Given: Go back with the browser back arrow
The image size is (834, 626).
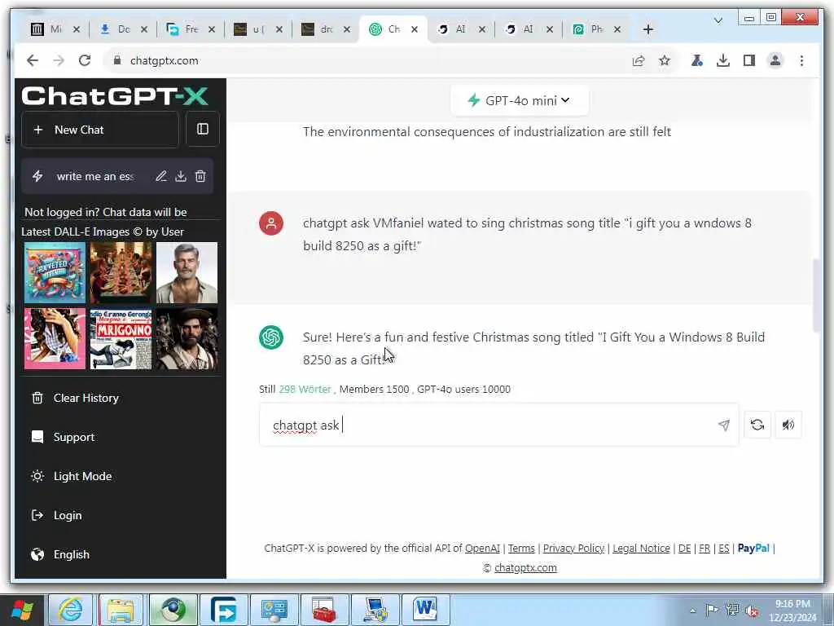Looking at the screenshot, I should [x=33, y=60].
